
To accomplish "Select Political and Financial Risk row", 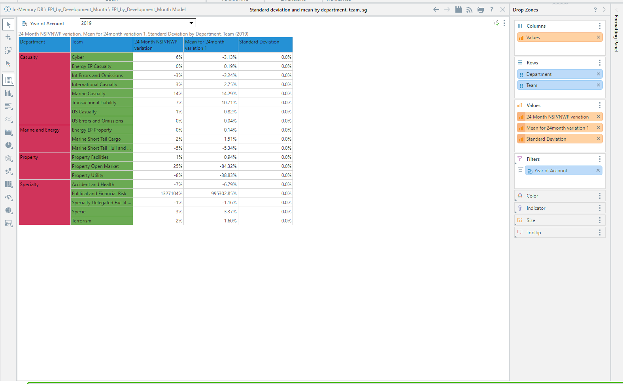I will pos(102,193).
